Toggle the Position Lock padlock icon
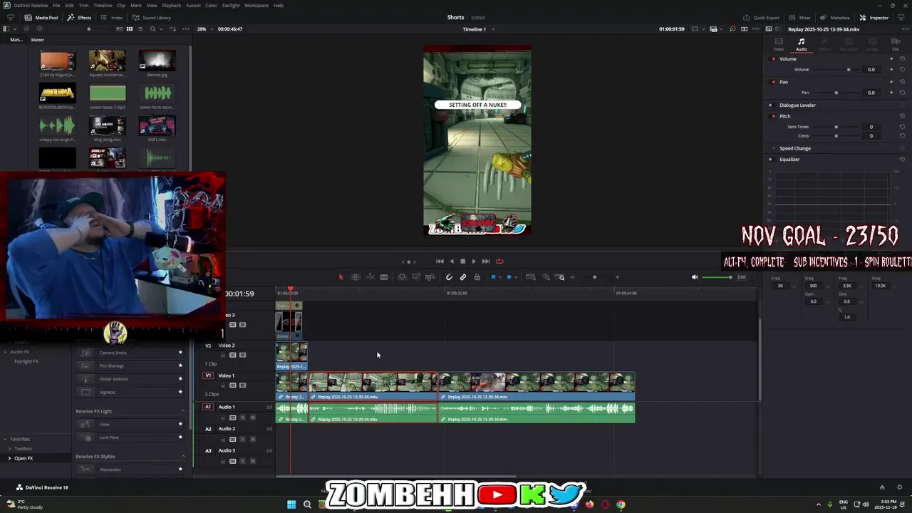The height and width of the screenshot is (513, 912). (x=477, y=277)
